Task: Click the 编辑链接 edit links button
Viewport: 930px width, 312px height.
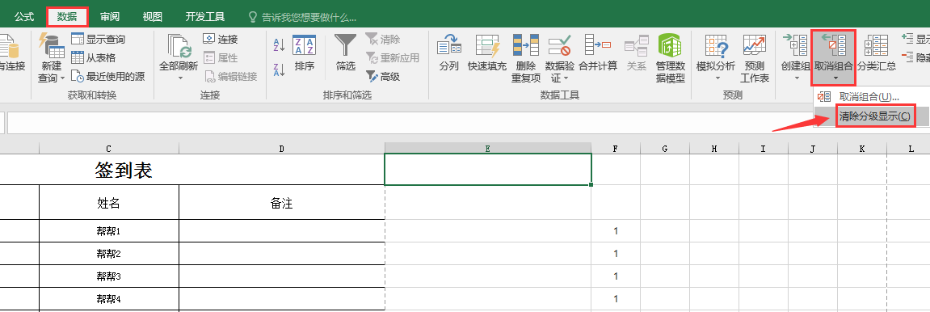Action: [230, 76]
